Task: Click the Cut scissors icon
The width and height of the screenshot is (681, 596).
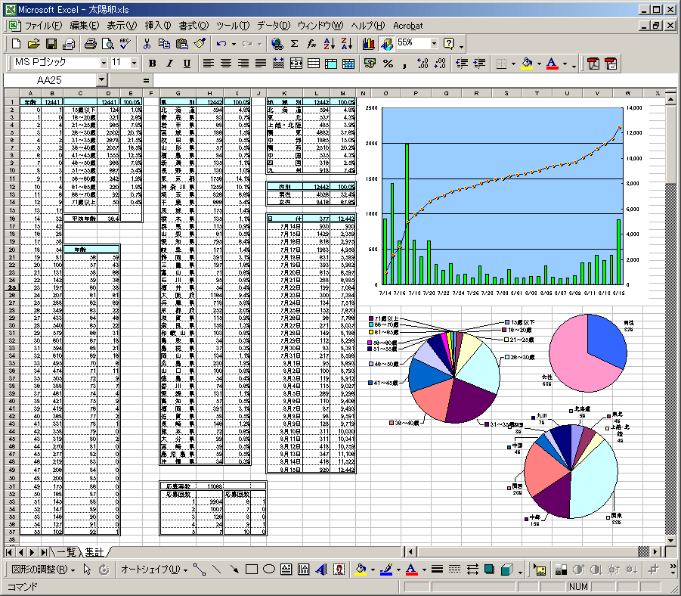Action: pyautogui.click(x=147, y=44)
